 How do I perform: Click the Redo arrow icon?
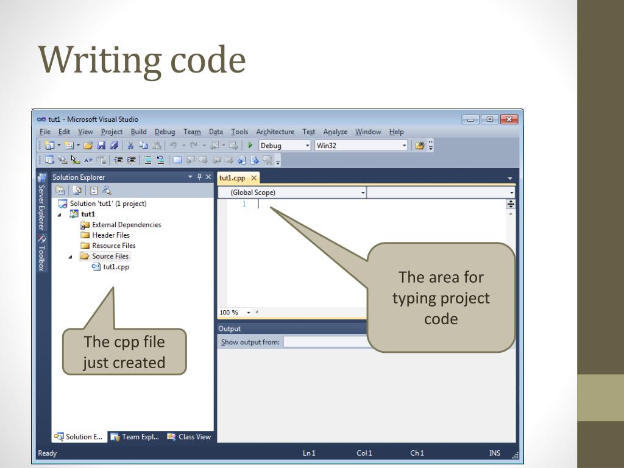click(x=193, y=146)
